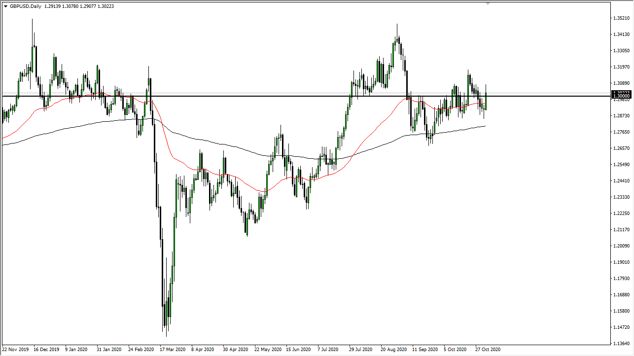Select the high price value 1.30780
634x356 pixels.
click(x=69, y=7)
